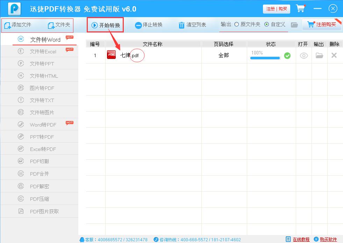Click the 咨询热线 phone icon
This screenshot has width=343, height=243.
coord(156,240)
